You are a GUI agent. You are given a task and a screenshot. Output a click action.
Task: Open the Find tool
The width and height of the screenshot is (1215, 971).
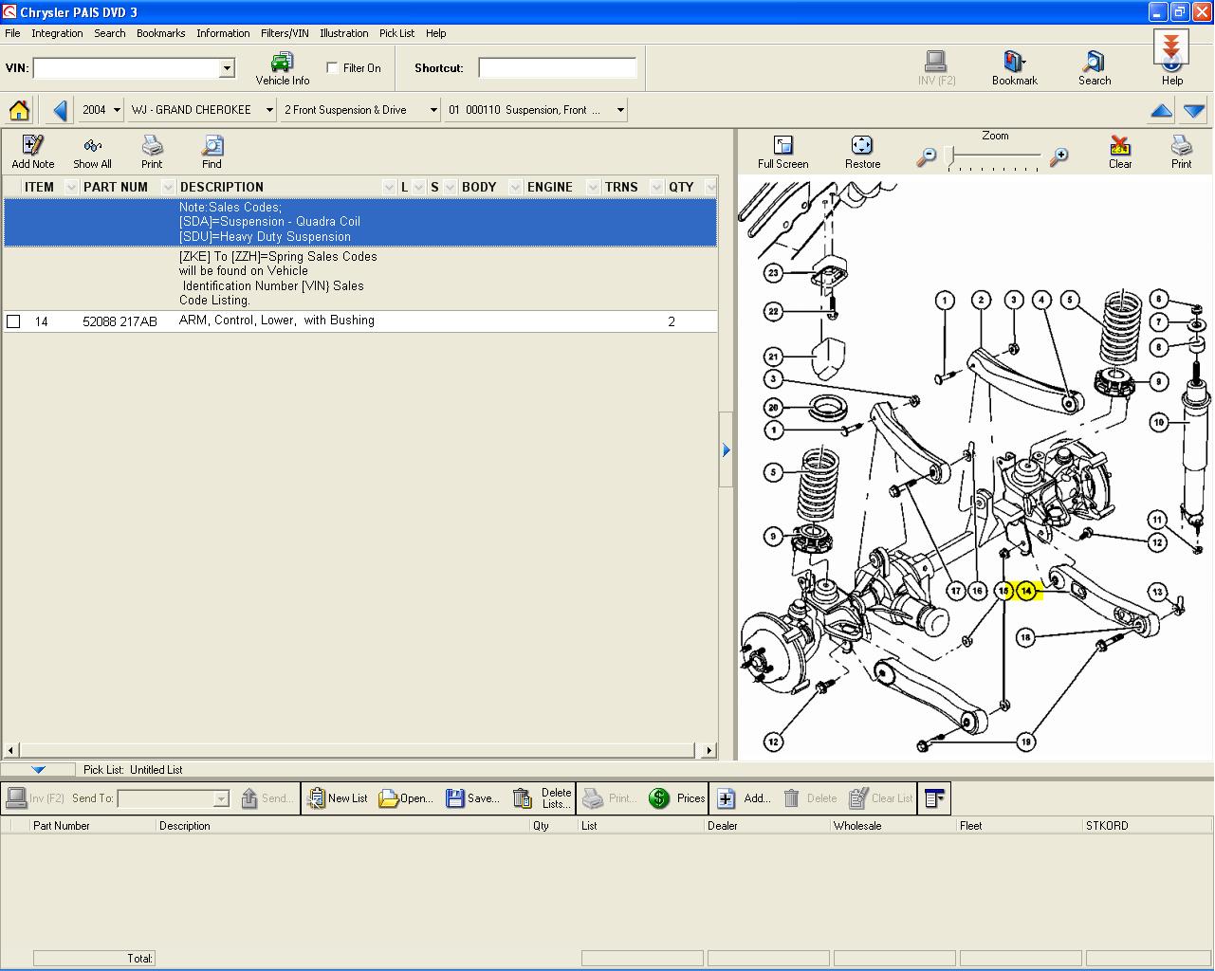tap(212, 152)
